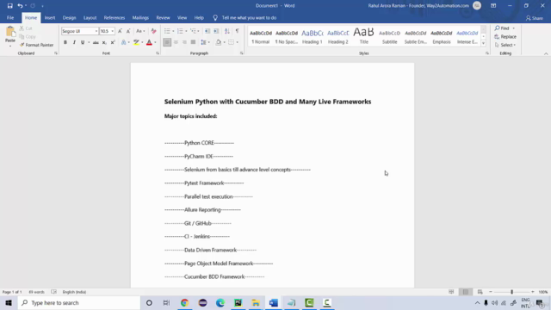Toggle Underline formatting
Viewport: 551px width, 310px height.
[x=83, y=42]
